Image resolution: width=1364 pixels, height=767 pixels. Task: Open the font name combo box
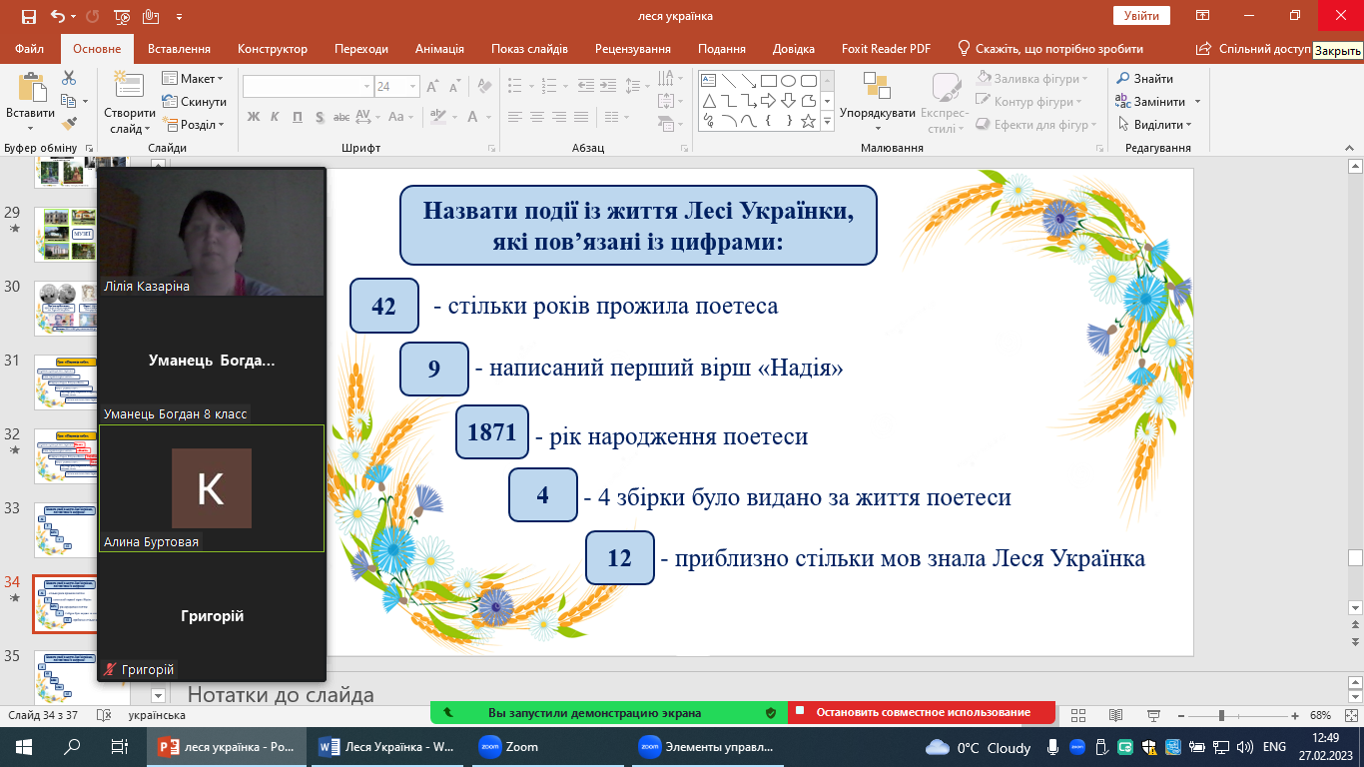(308, 87)
